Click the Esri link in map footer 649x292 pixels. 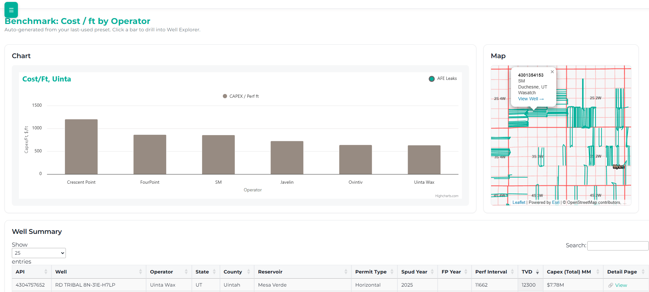tap(556, 202)
